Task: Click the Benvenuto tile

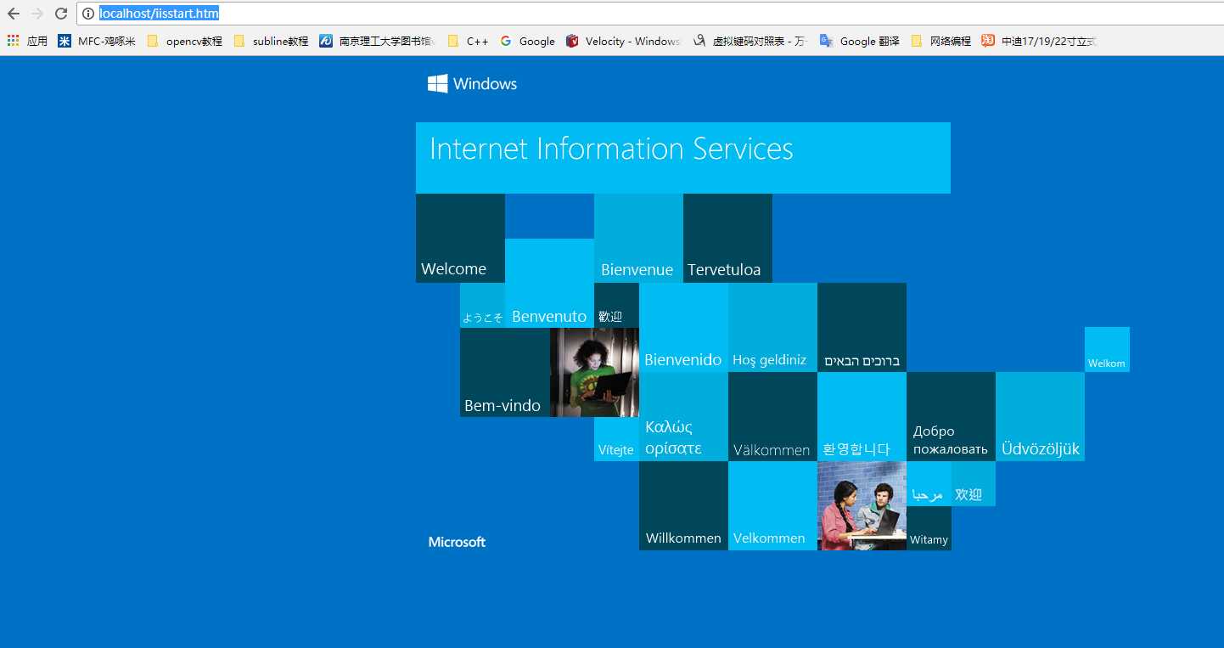Action: click(549, 283)
